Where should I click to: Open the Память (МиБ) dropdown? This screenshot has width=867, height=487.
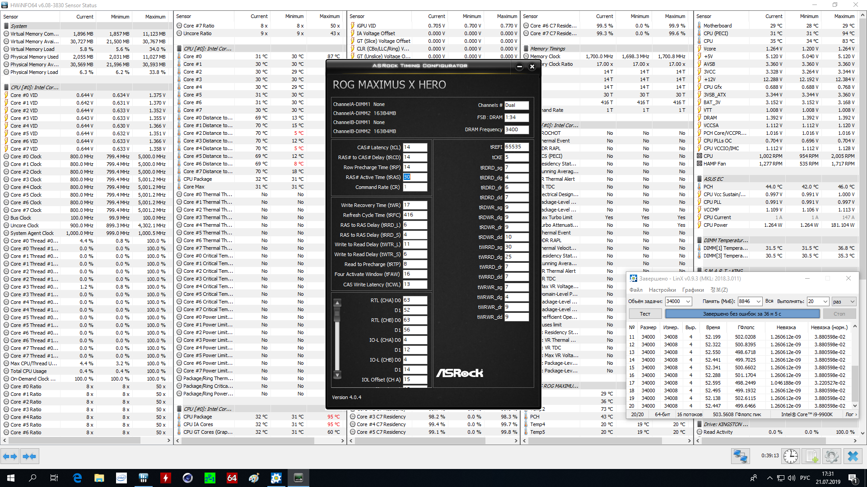click(x=758, y=302)
